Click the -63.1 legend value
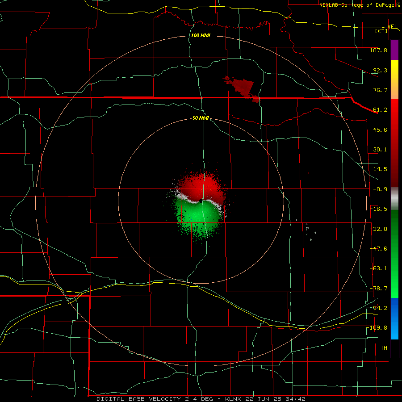The image size is (402, 402). (x=378, y=268)
